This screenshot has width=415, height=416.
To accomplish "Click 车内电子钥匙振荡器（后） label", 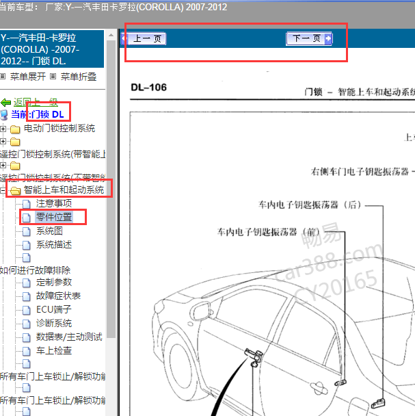I will click(310, 205).
